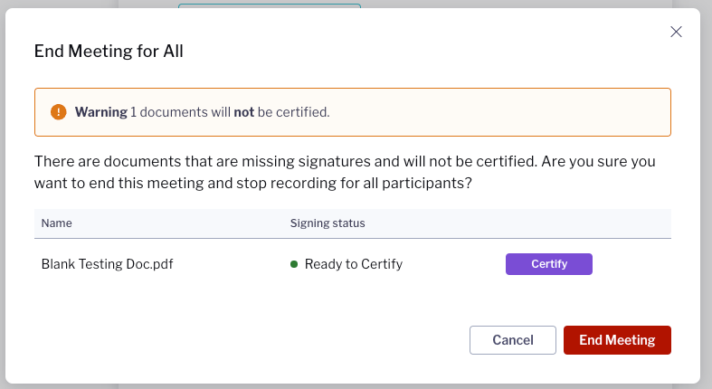Cancel ending the meeting

[x=513, y=340]
